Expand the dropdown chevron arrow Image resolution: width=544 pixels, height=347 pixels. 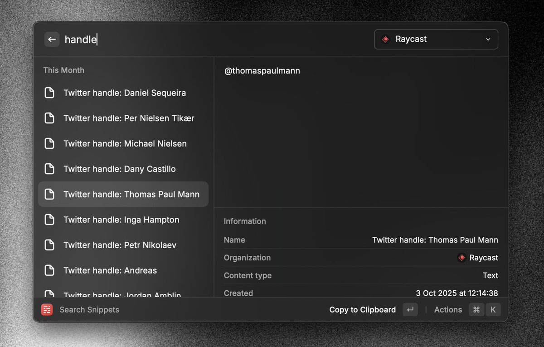(x=488, y=39)
